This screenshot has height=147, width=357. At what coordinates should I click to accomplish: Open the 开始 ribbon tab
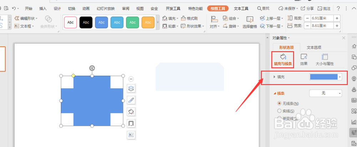pos(29,9)
